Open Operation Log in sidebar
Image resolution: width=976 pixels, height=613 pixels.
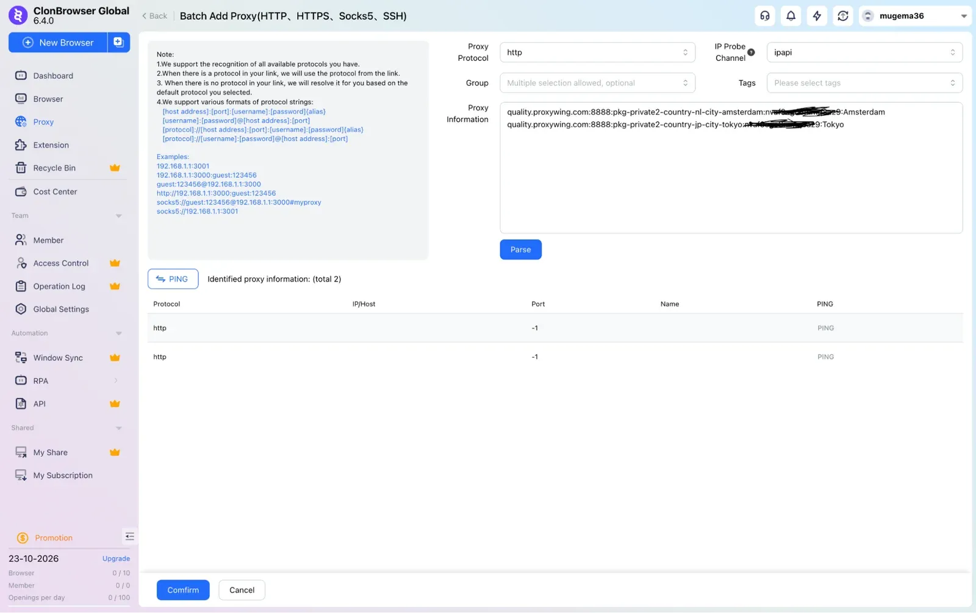click(x=59, y=286)
